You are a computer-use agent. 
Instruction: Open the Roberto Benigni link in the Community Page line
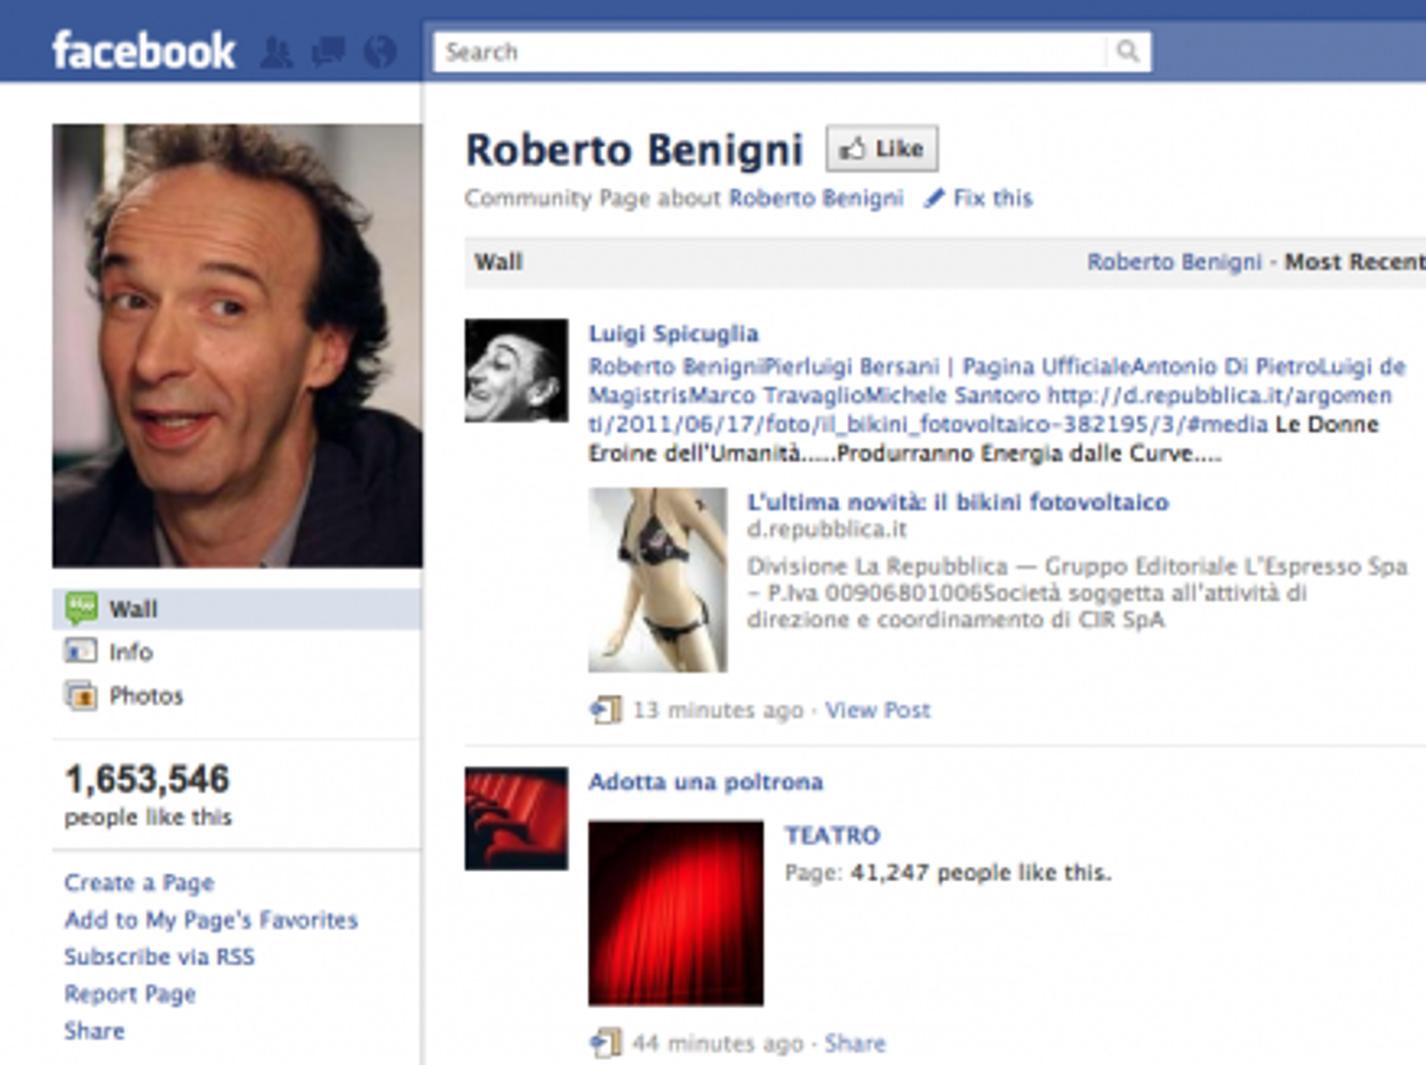click(x=816, y=197)
